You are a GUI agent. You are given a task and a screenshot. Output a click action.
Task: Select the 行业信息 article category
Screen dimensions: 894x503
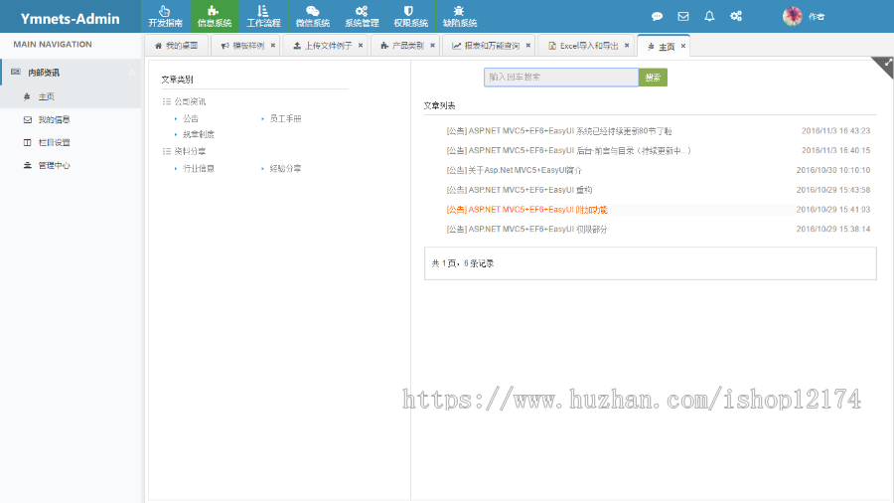[199, 168]
